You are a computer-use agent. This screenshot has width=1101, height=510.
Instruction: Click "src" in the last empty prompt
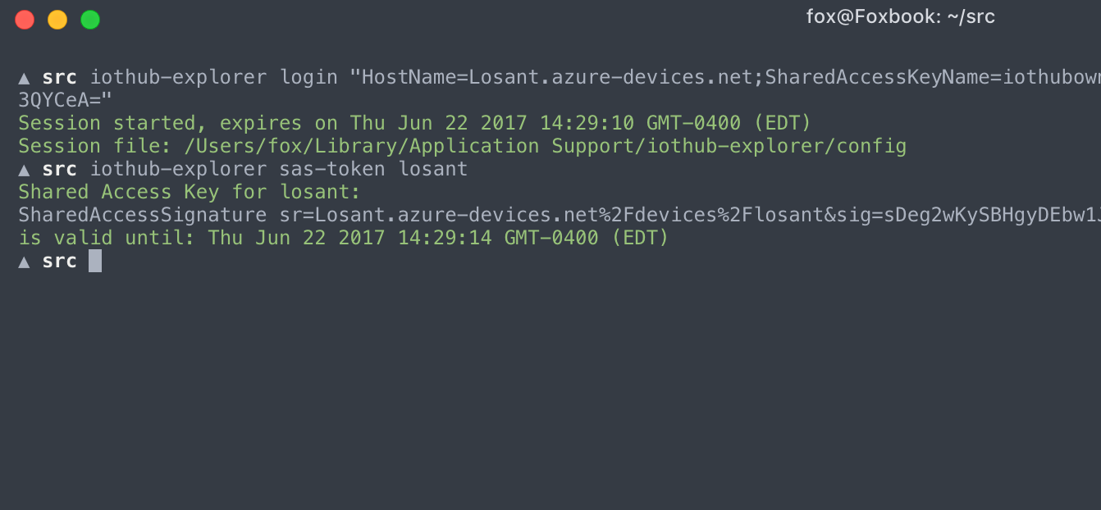(x=60, y=262)
